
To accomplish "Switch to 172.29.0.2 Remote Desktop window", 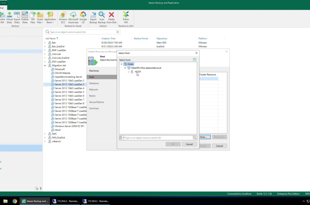I will (x=66, y=201).
